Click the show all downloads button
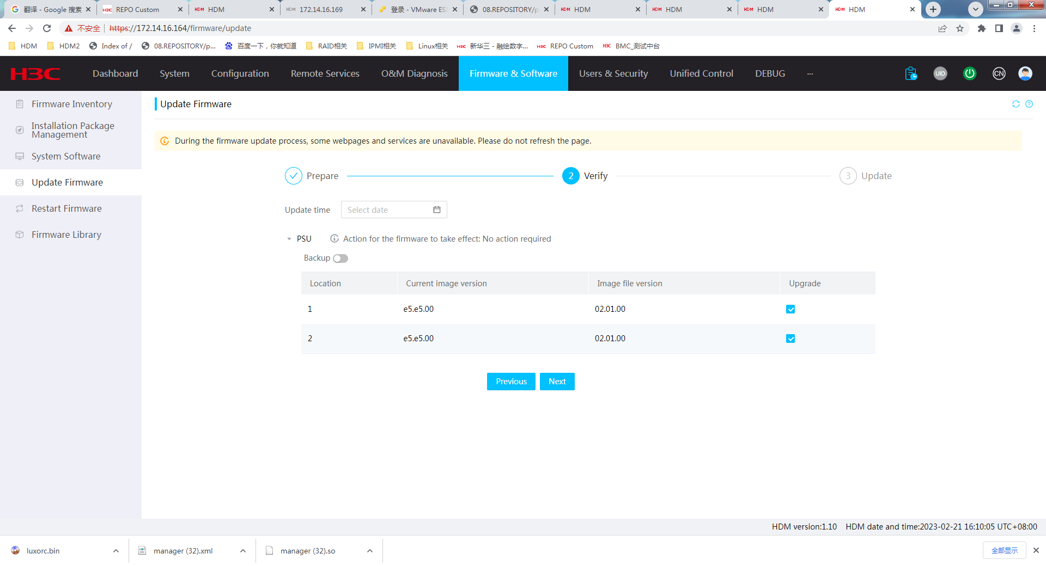Viewport: 1046px width, 566px height. (x=1005, y=551)
